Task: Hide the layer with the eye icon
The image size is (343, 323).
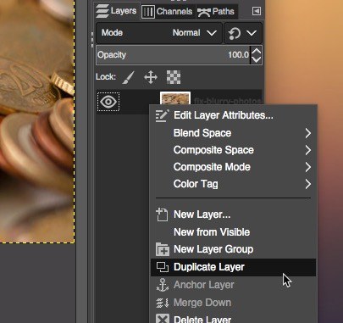Action: click(108, 102)
